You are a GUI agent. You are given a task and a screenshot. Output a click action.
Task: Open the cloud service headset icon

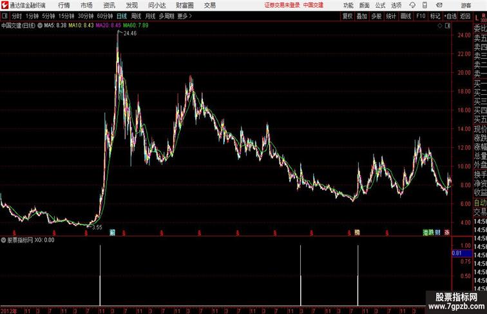(412, 5)
